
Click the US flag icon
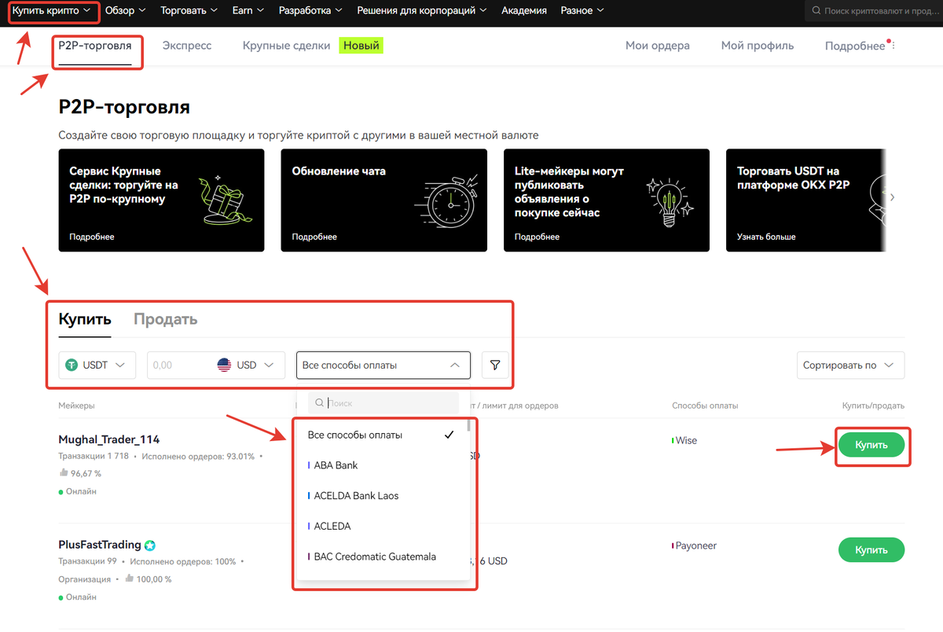click(x=224, y=365)
